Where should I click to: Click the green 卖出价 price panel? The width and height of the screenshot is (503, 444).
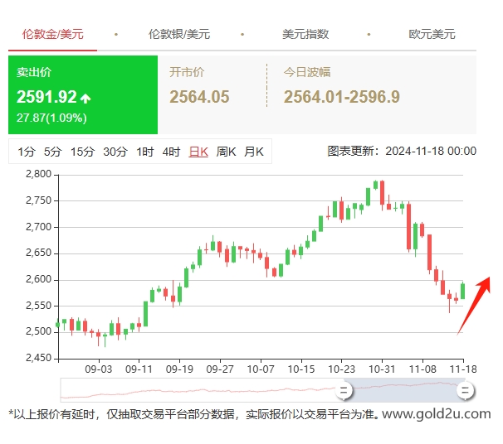point(82,95)
